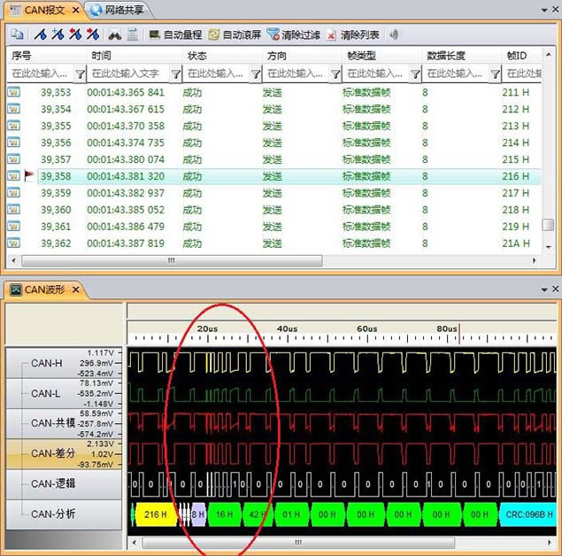The width and height of the screenshot is (562, 556).
Task: Click the yellow 216 H frame ID block
Action: click(155, 514)
